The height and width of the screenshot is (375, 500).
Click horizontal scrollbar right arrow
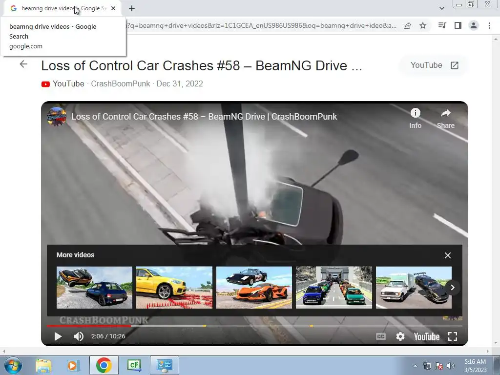488,352
